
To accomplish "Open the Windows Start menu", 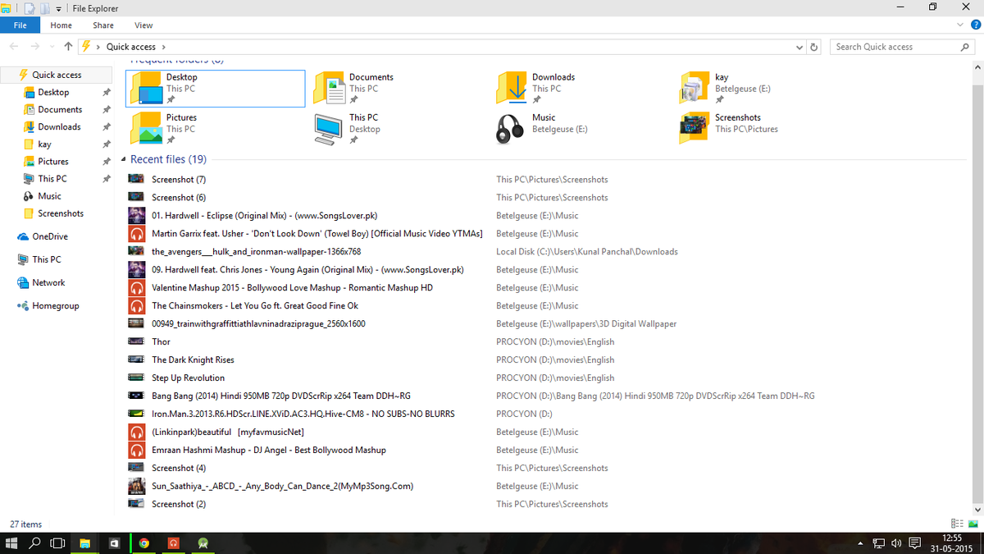I will coord(11,543).
